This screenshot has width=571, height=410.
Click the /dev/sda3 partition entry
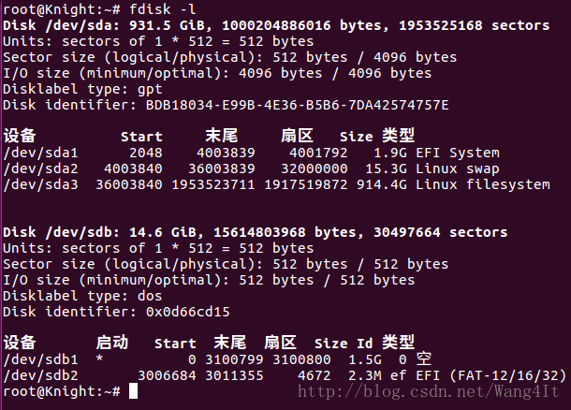[276, 184]
